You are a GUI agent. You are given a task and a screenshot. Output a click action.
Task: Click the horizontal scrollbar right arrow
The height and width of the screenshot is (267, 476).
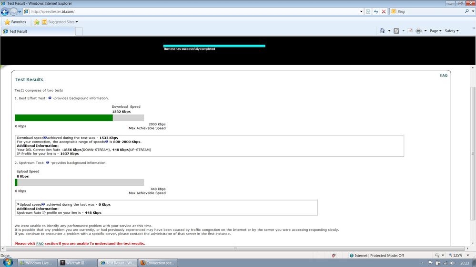point(467,248)
